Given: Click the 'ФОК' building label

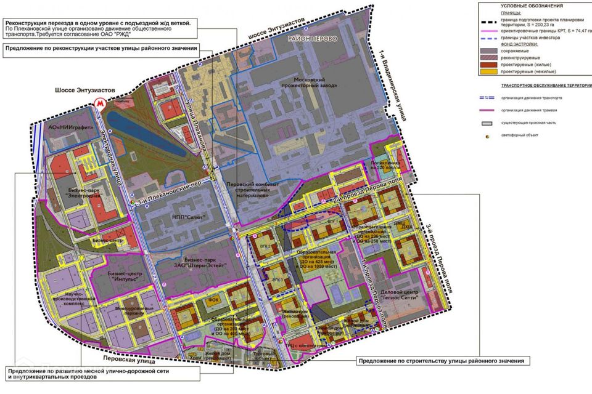Looking at the screenshot, I should click(213, 300).
